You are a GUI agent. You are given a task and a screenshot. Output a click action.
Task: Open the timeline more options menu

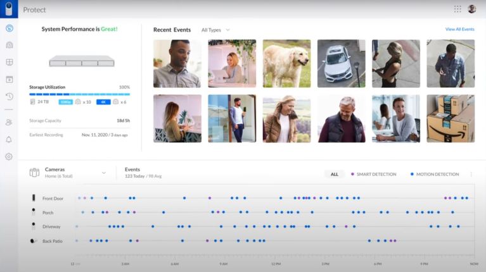tap(471, 174)
